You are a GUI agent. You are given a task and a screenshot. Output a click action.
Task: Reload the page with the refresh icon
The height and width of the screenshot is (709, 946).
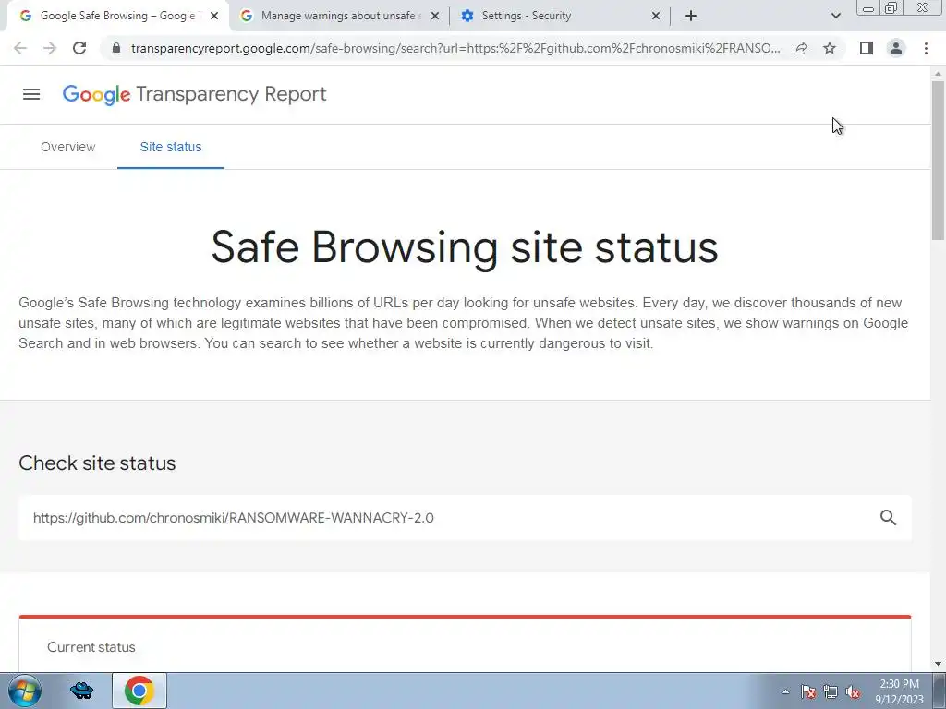point(79,48)
